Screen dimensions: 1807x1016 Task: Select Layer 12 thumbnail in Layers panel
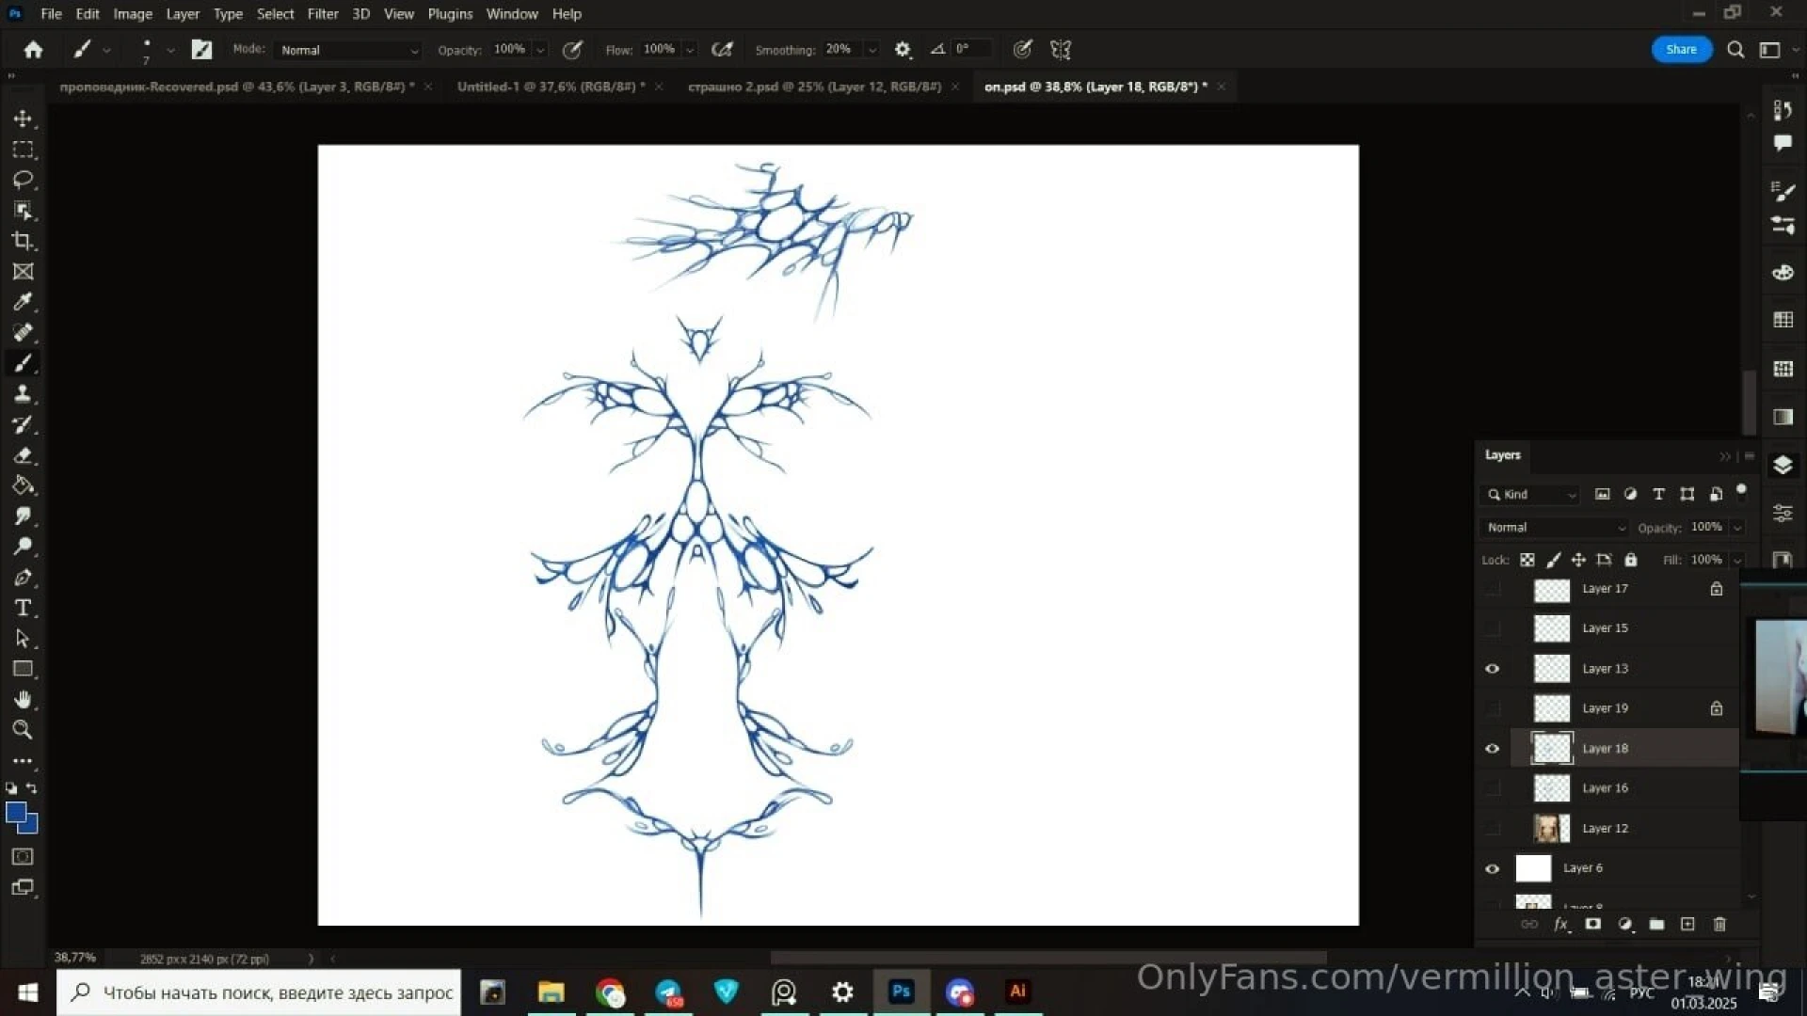[1551, 829]
